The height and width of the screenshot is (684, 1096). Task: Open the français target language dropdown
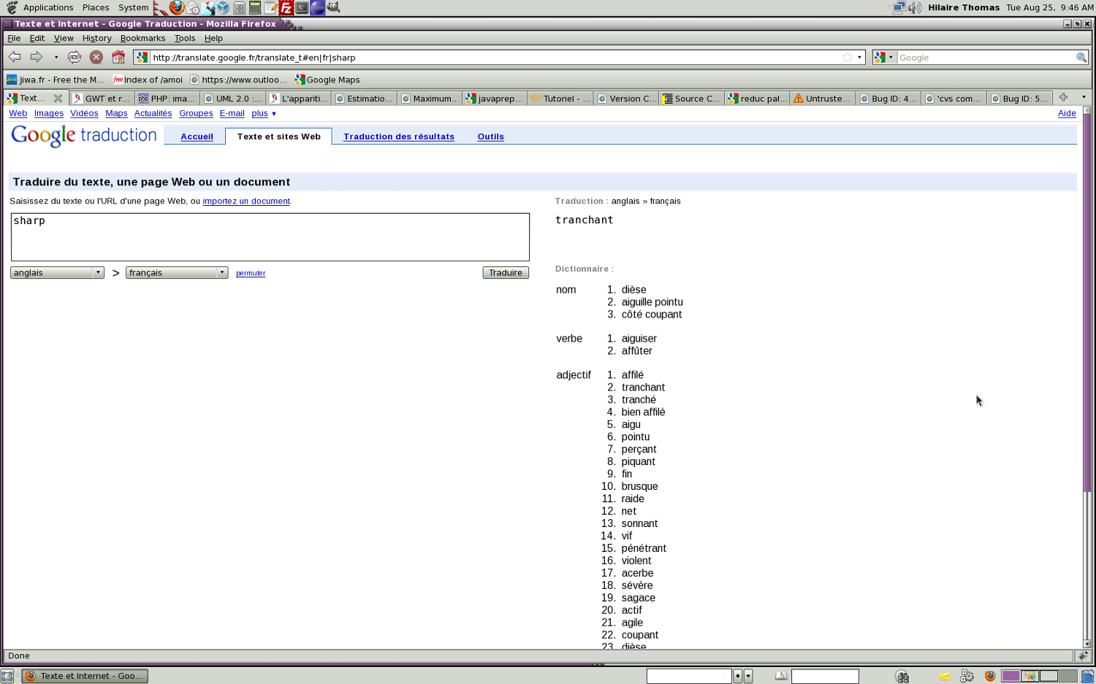coord(177,272)
